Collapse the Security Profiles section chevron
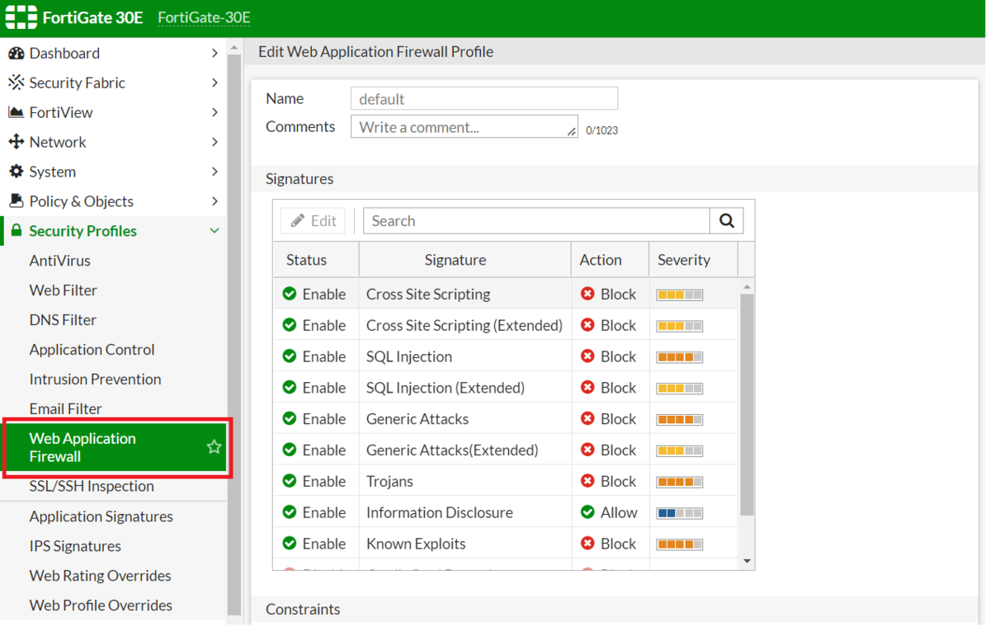The height and width of the screenshot is (627, 990). coord(214,231)
